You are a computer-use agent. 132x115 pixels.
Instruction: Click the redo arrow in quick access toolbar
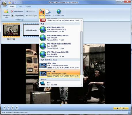(x=20, y=3)
